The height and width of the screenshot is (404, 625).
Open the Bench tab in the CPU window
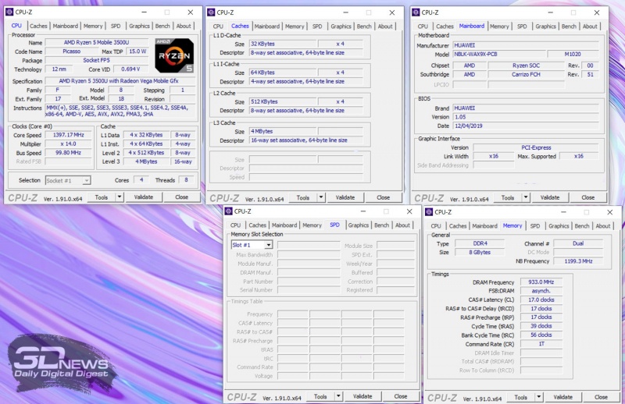point(162,26)
